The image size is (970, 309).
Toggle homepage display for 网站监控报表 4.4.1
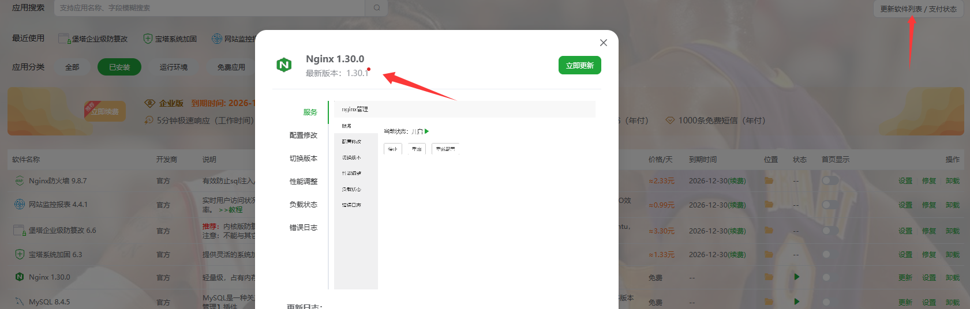point(830,204)
